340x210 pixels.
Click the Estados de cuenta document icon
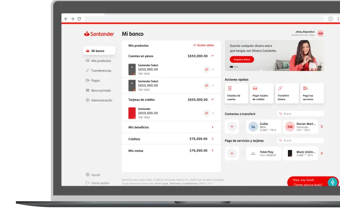[x=230, y=88]
